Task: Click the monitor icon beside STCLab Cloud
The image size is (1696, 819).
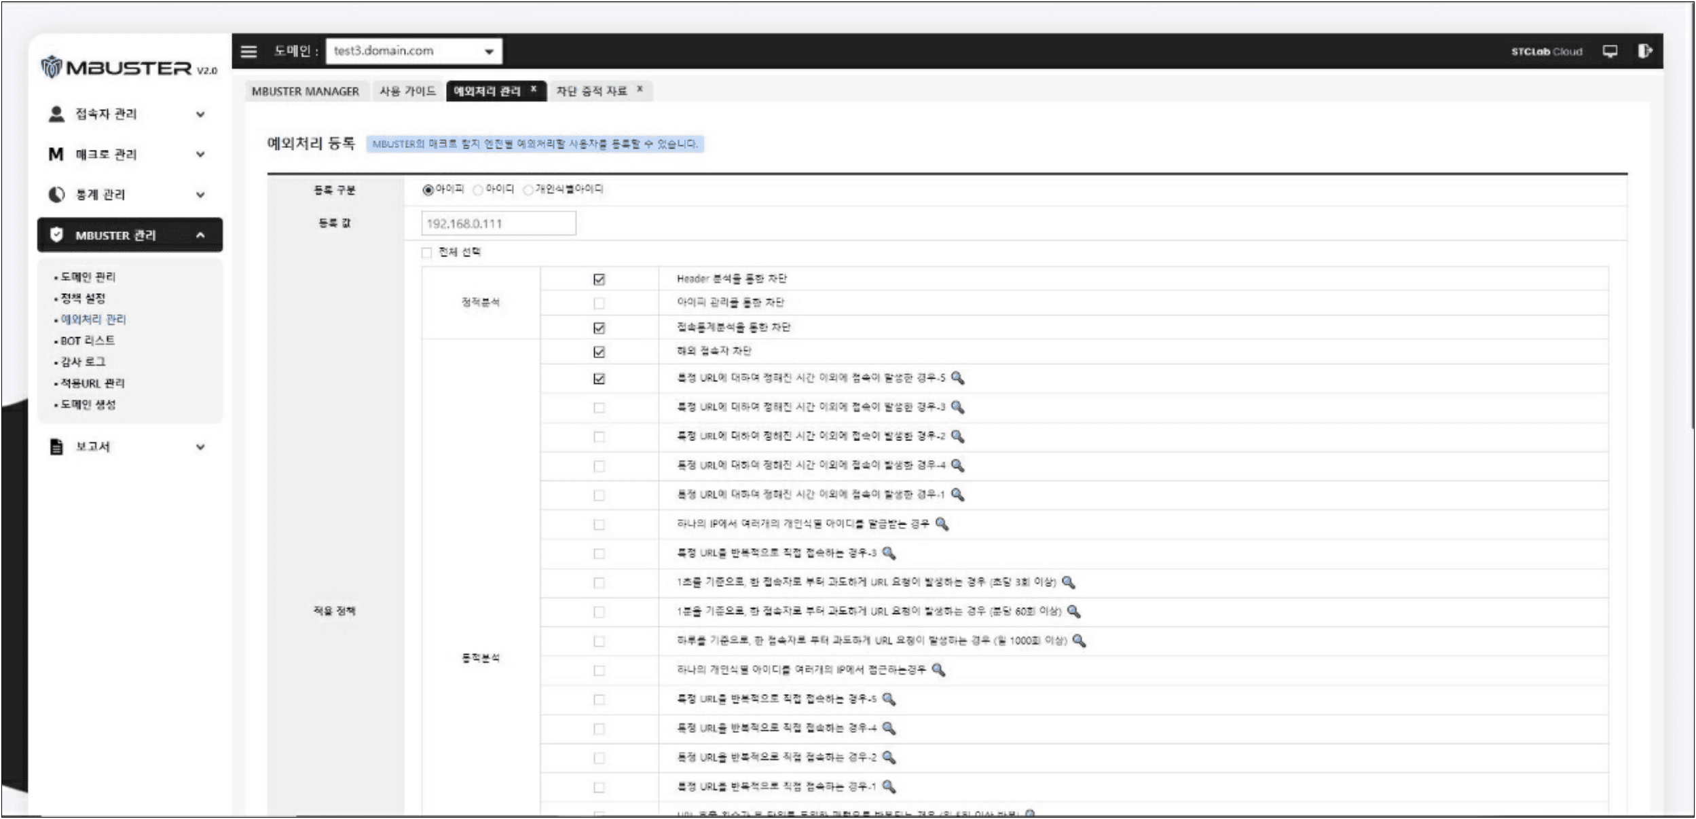Action: [1610, 52]
